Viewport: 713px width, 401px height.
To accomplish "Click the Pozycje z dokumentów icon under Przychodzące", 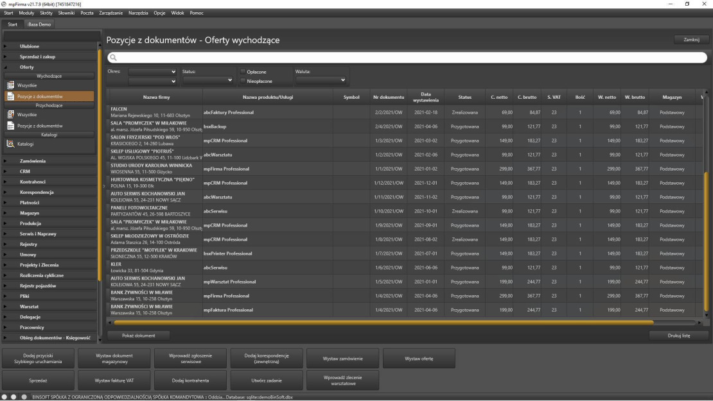I will (x=10, y=126).
